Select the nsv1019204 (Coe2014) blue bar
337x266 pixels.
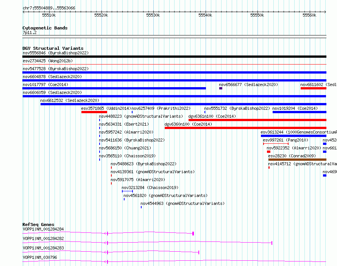click(x=300, y=112)
